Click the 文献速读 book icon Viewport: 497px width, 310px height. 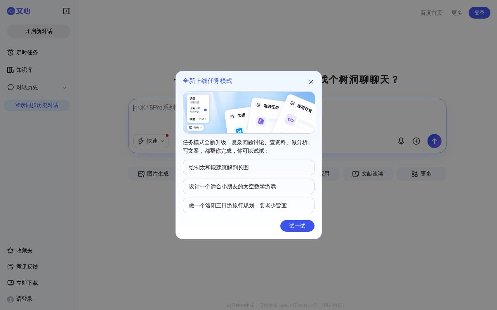pyautogui.click(x=356, y=174)
